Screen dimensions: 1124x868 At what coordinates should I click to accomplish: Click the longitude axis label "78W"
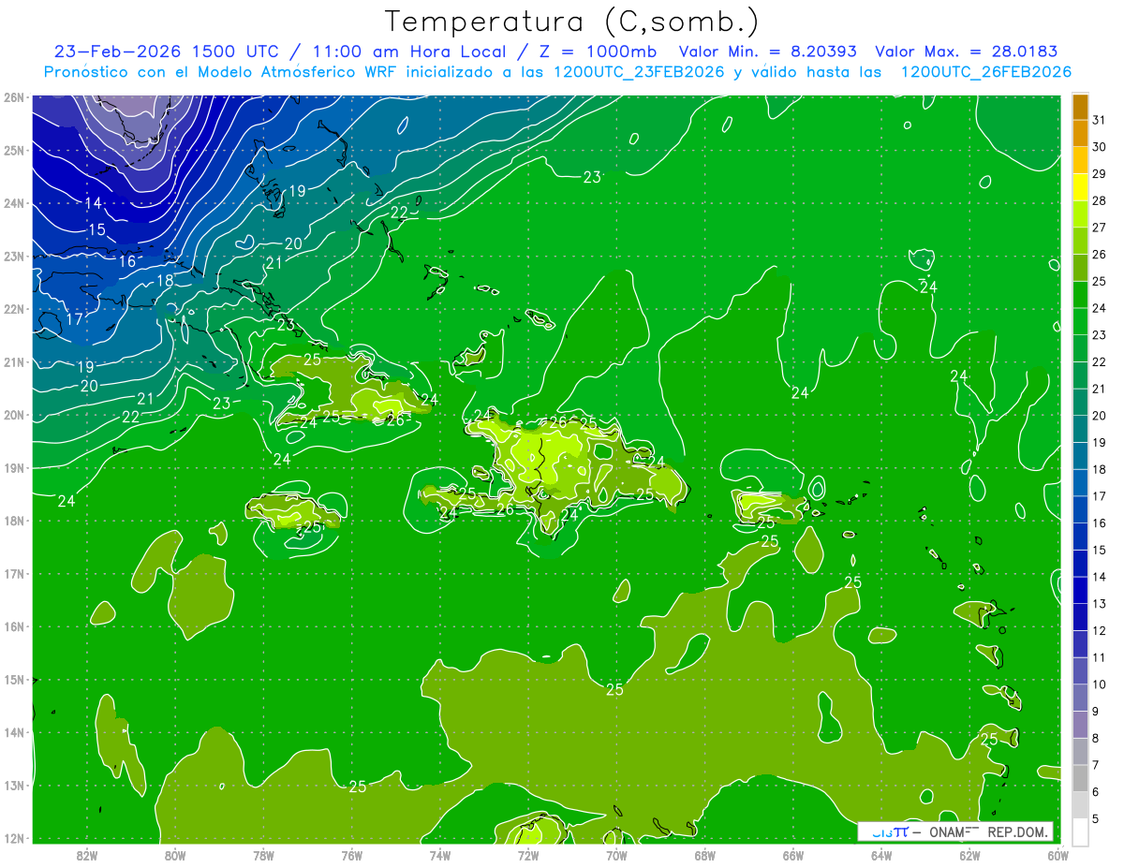[x=263, y=855]
